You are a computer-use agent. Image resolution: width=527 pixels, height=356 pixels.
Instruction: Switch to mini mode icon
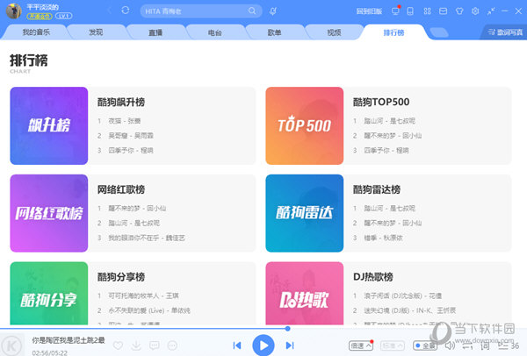click(491, 11)
